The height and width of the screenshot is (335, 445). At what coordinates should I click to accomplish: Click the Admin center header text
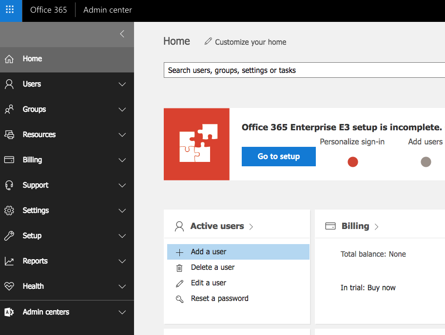pyautogui.click(x=108, y=10)
